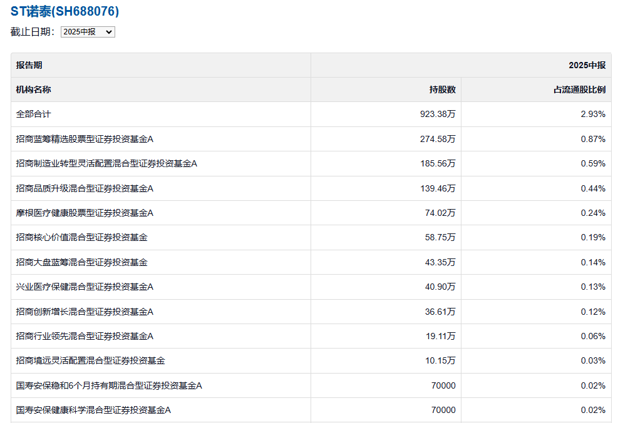Open the 截止日期 report period dropdown
The image size is (618, 423).
87,31
